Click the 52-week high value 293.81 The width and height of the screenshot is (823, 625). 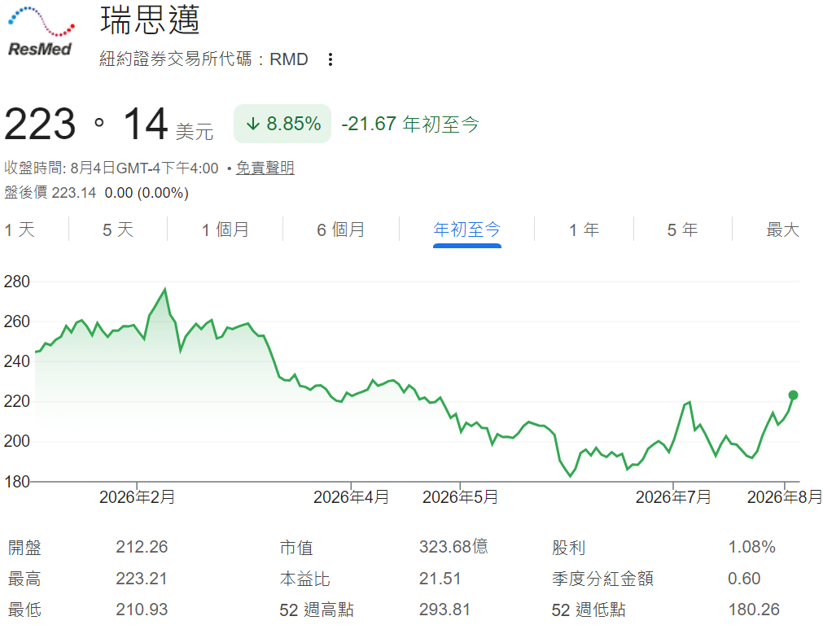click(x=444, y=610)
